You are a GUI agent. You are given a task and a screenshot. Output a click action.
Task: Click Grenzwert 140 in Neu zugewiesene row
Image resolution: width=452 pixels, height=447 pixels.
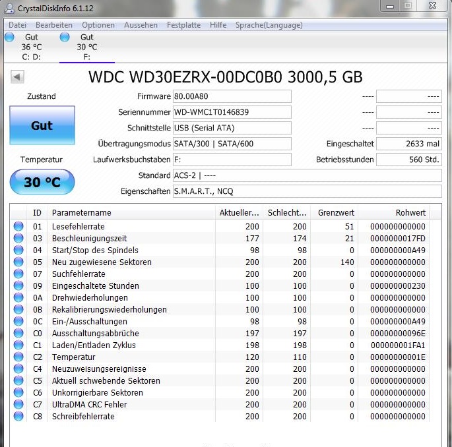pos(347,262)
